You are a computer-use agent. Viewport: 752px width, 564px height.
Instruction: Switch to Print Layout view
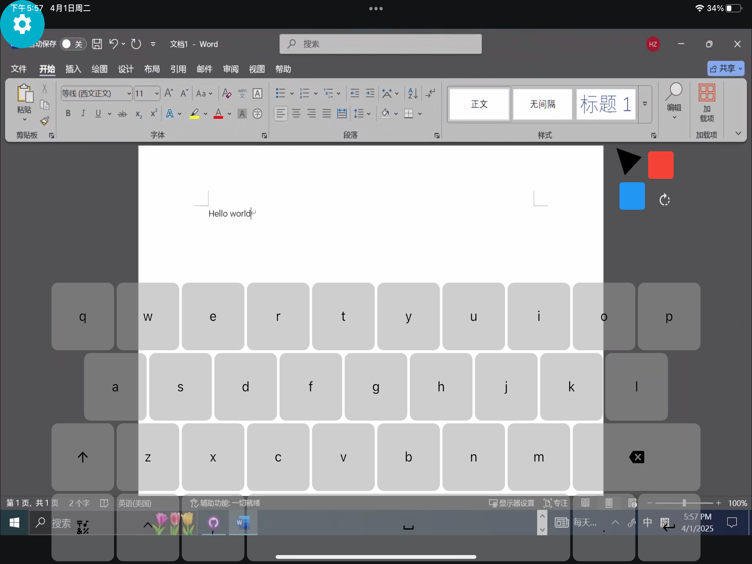coord(609,503)
